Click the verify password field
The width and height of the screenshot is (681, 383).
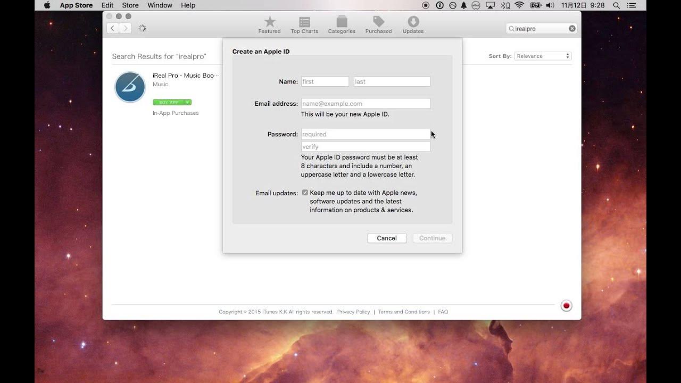point(366,146)
